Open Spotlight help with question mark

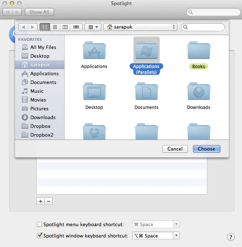click(231, 237)
